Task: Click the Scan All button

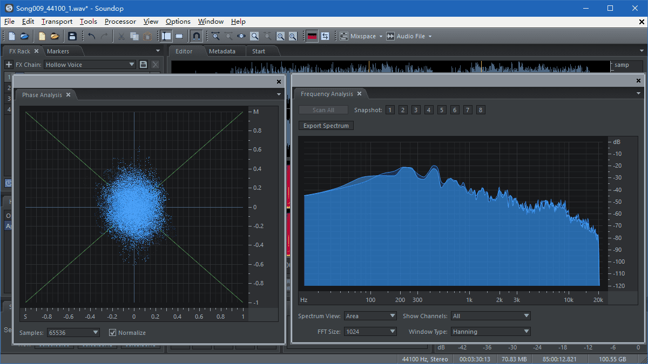Action: [323, 109]
